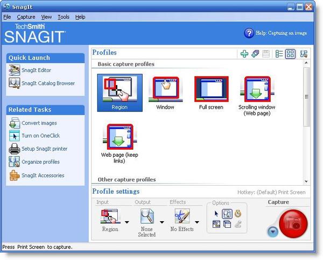
Task: Select the Full screen capture profile
Action: pos(211,93)
